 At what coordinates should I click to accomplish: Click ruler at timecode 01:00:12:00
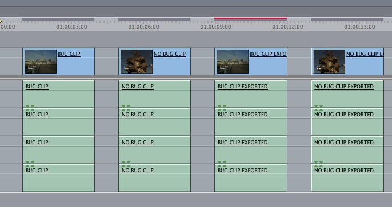(x=287, y=26)
